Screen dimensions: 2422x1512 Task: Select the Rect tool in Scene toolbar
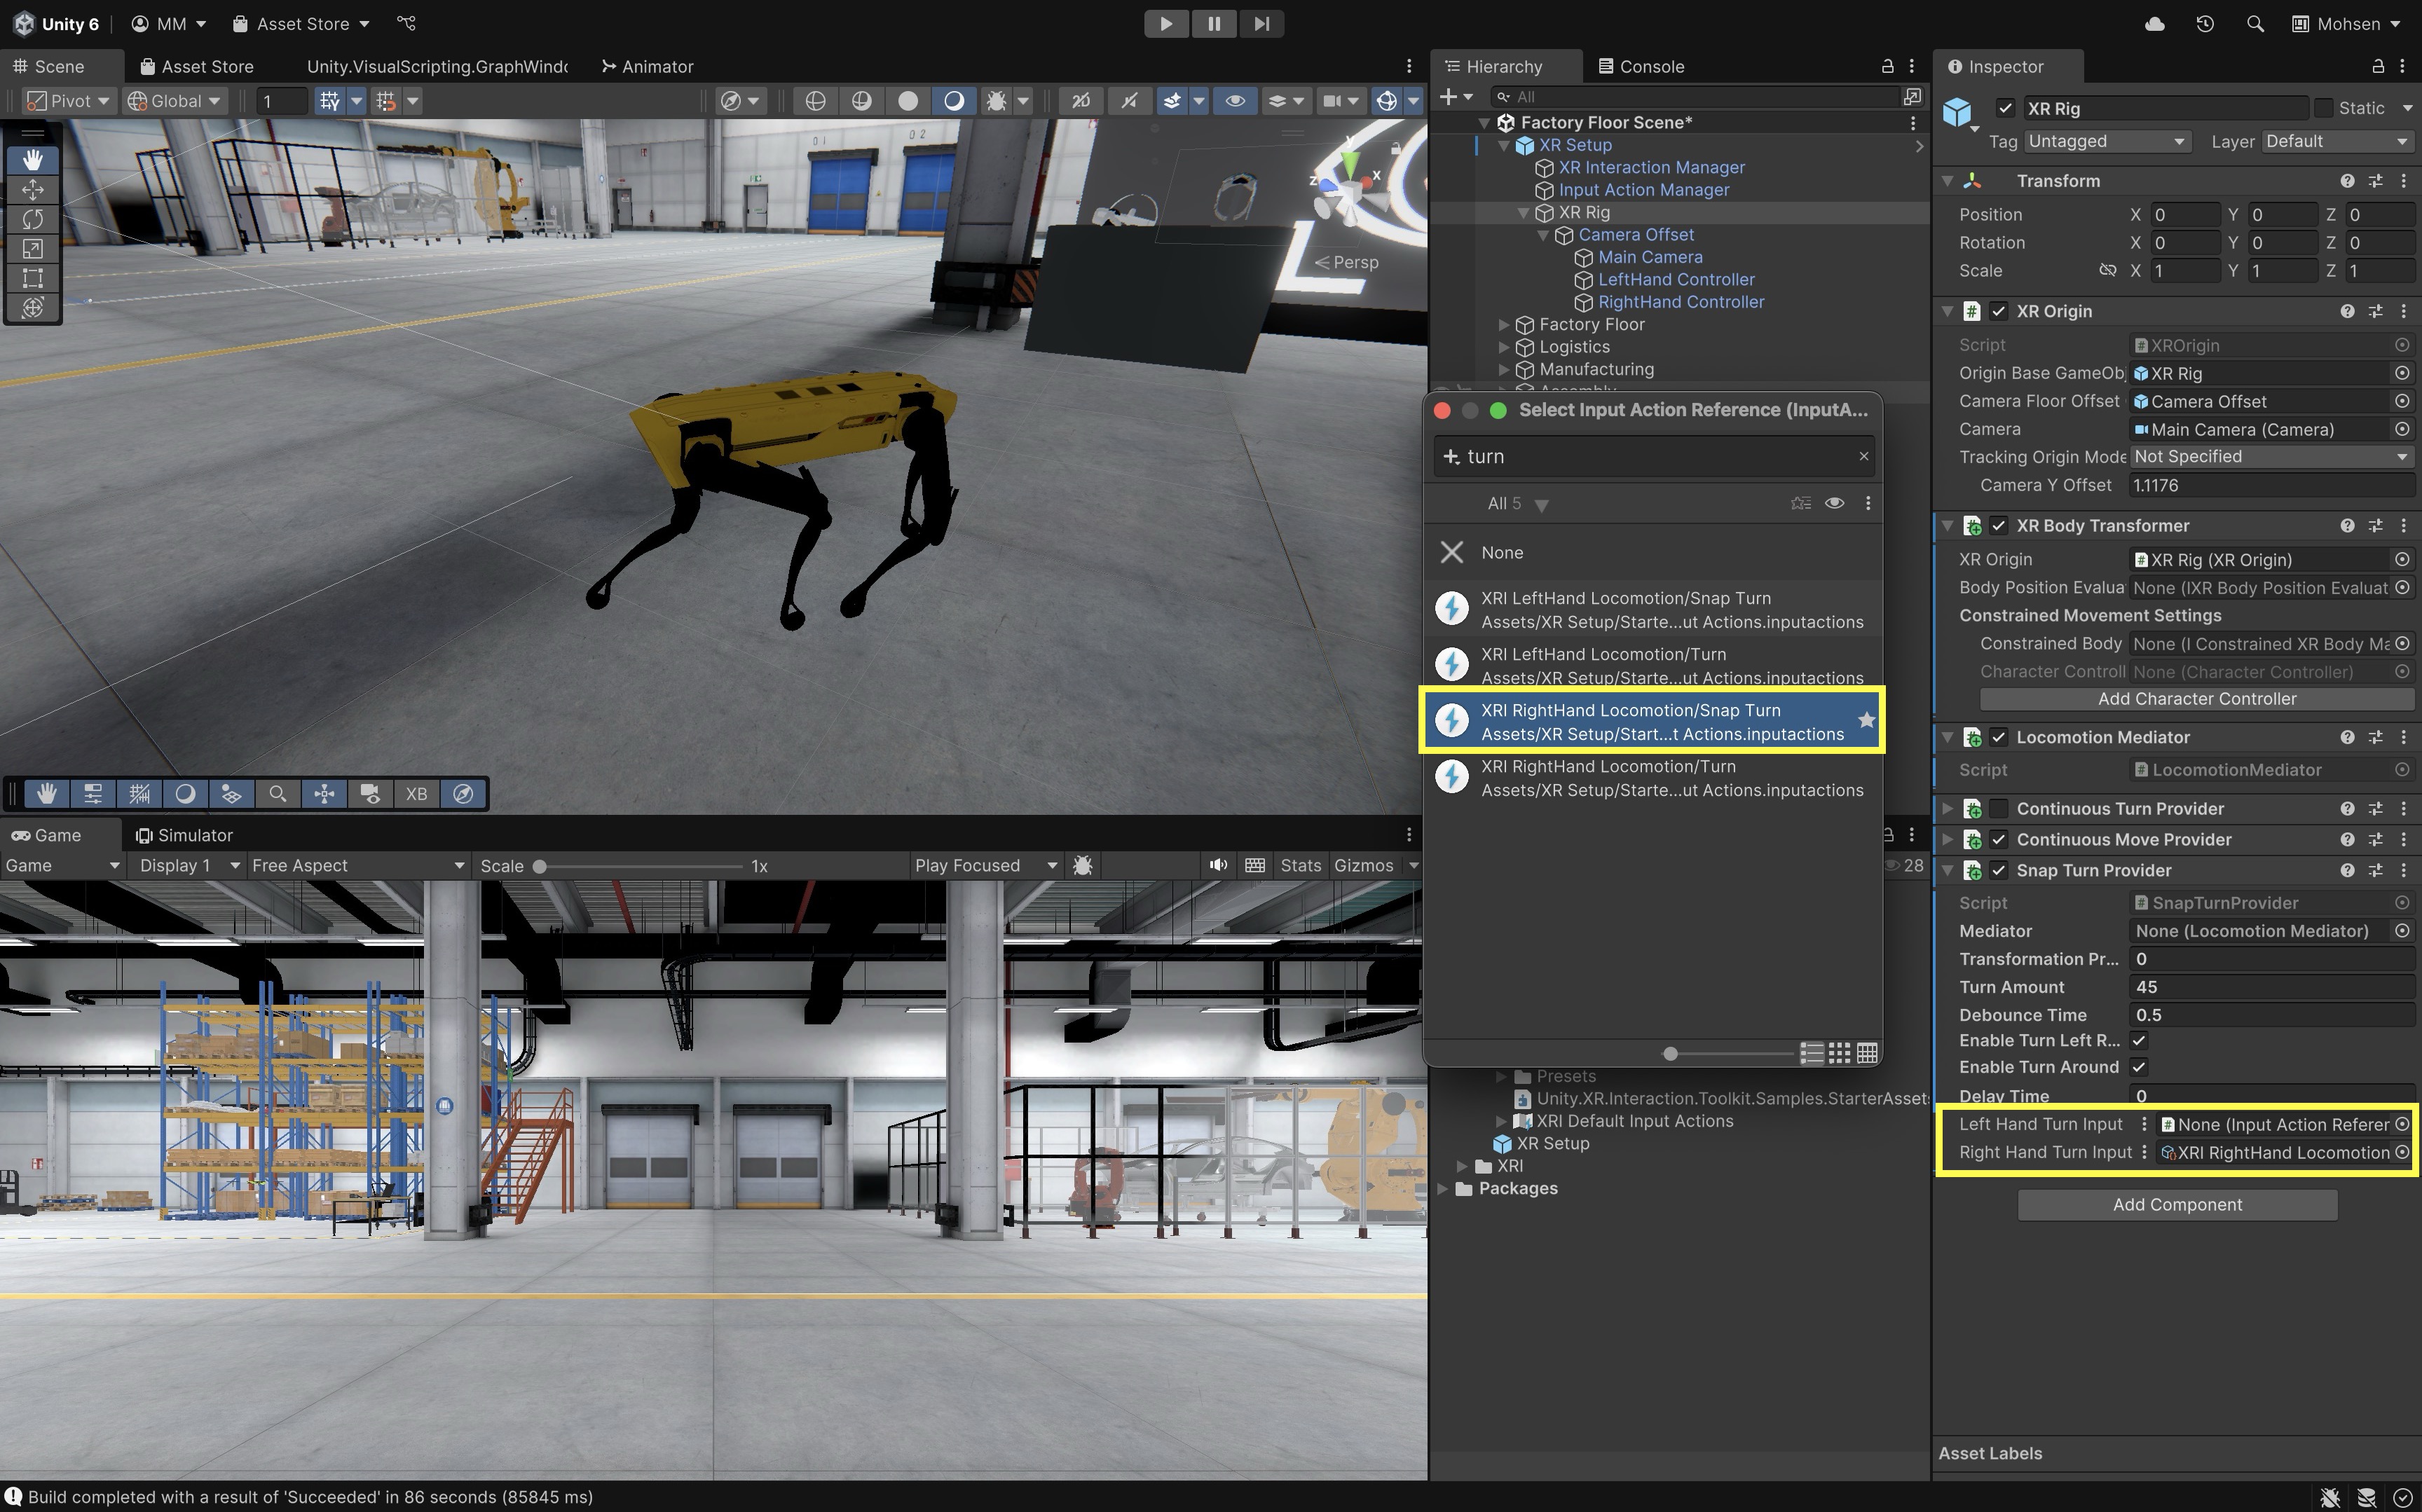pos(32,278)
